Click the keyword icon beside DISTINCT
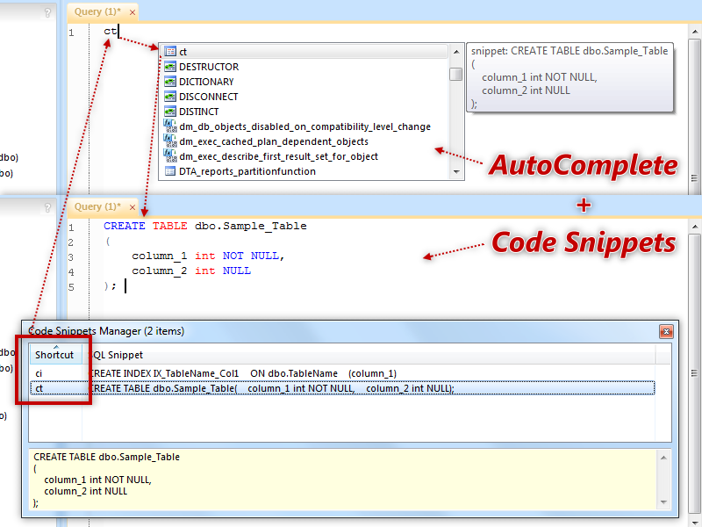702x527 pixels. tap(170, 112)
